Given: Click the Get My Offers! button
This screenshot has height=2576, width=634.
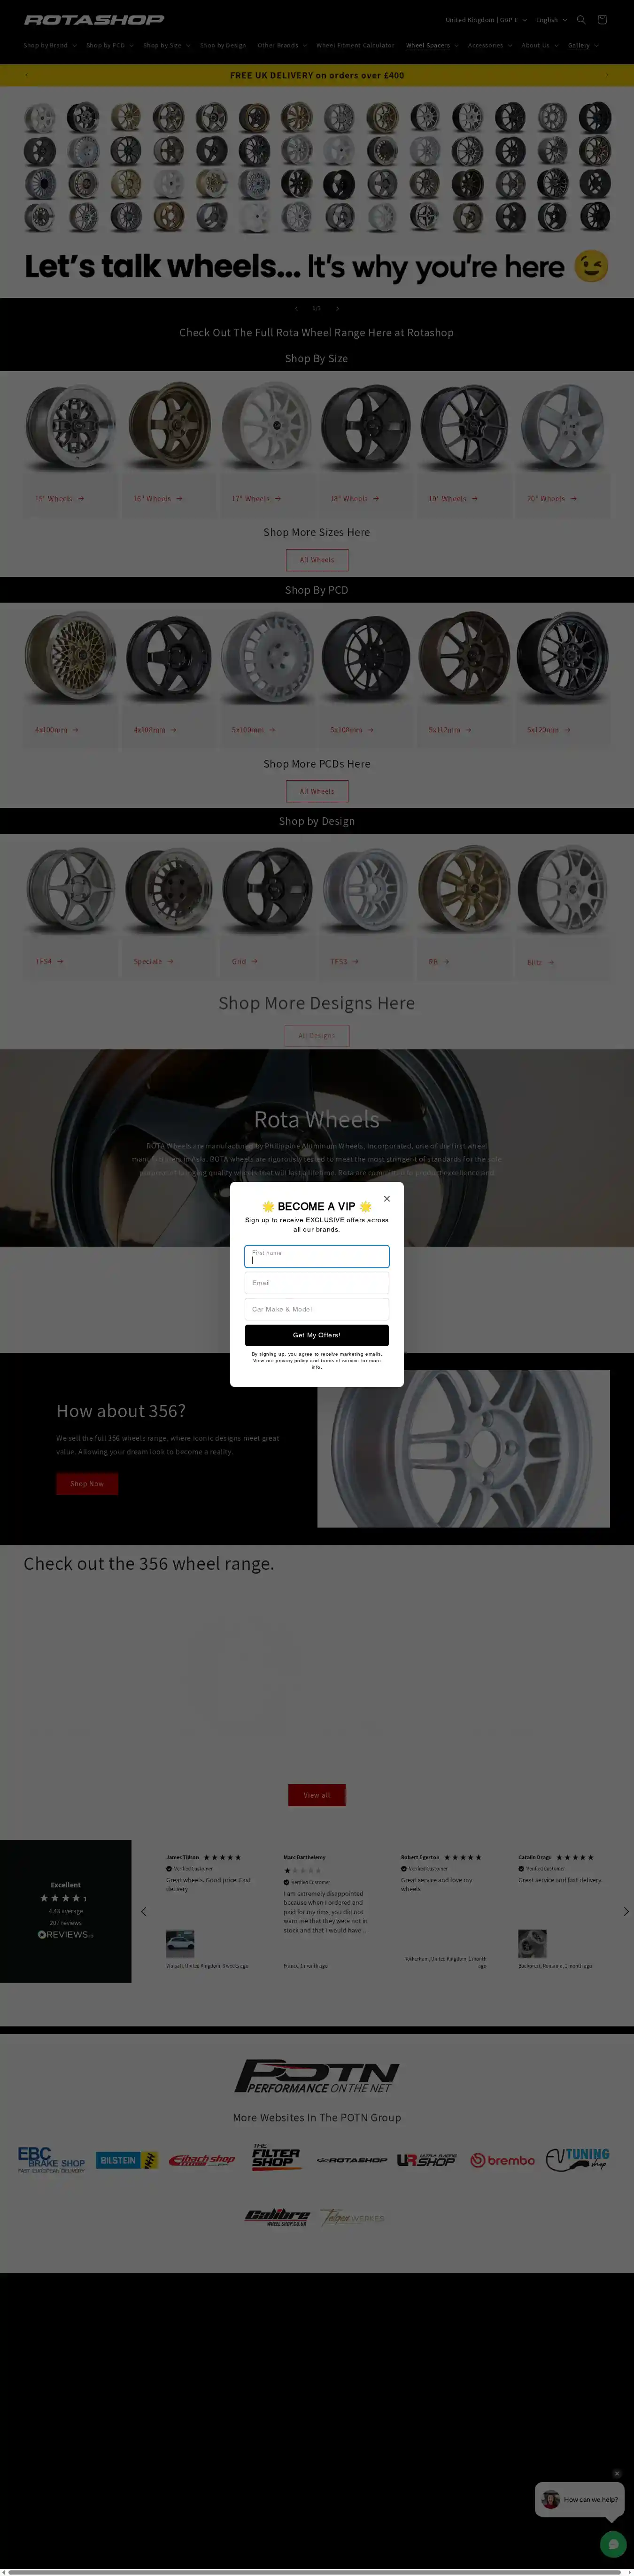Looking at the screenshot, I should click(317, 1335).
